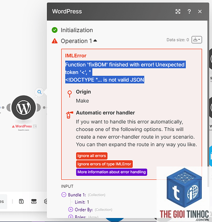Screen dimensions: 212x222
Task: Click the Origin pin icon
Action: tap(70, 94)
